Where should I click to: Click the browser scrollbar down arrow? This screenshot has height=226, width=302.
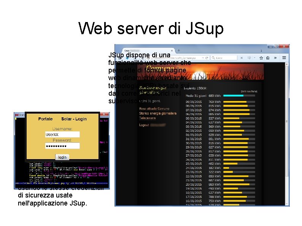click(287, 204)
